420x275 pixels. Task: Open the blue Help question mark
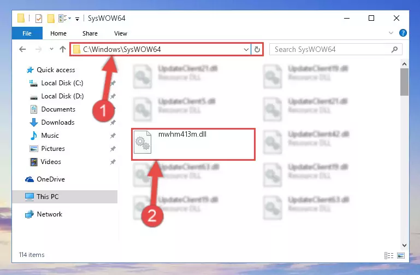(x=403, y=33)
